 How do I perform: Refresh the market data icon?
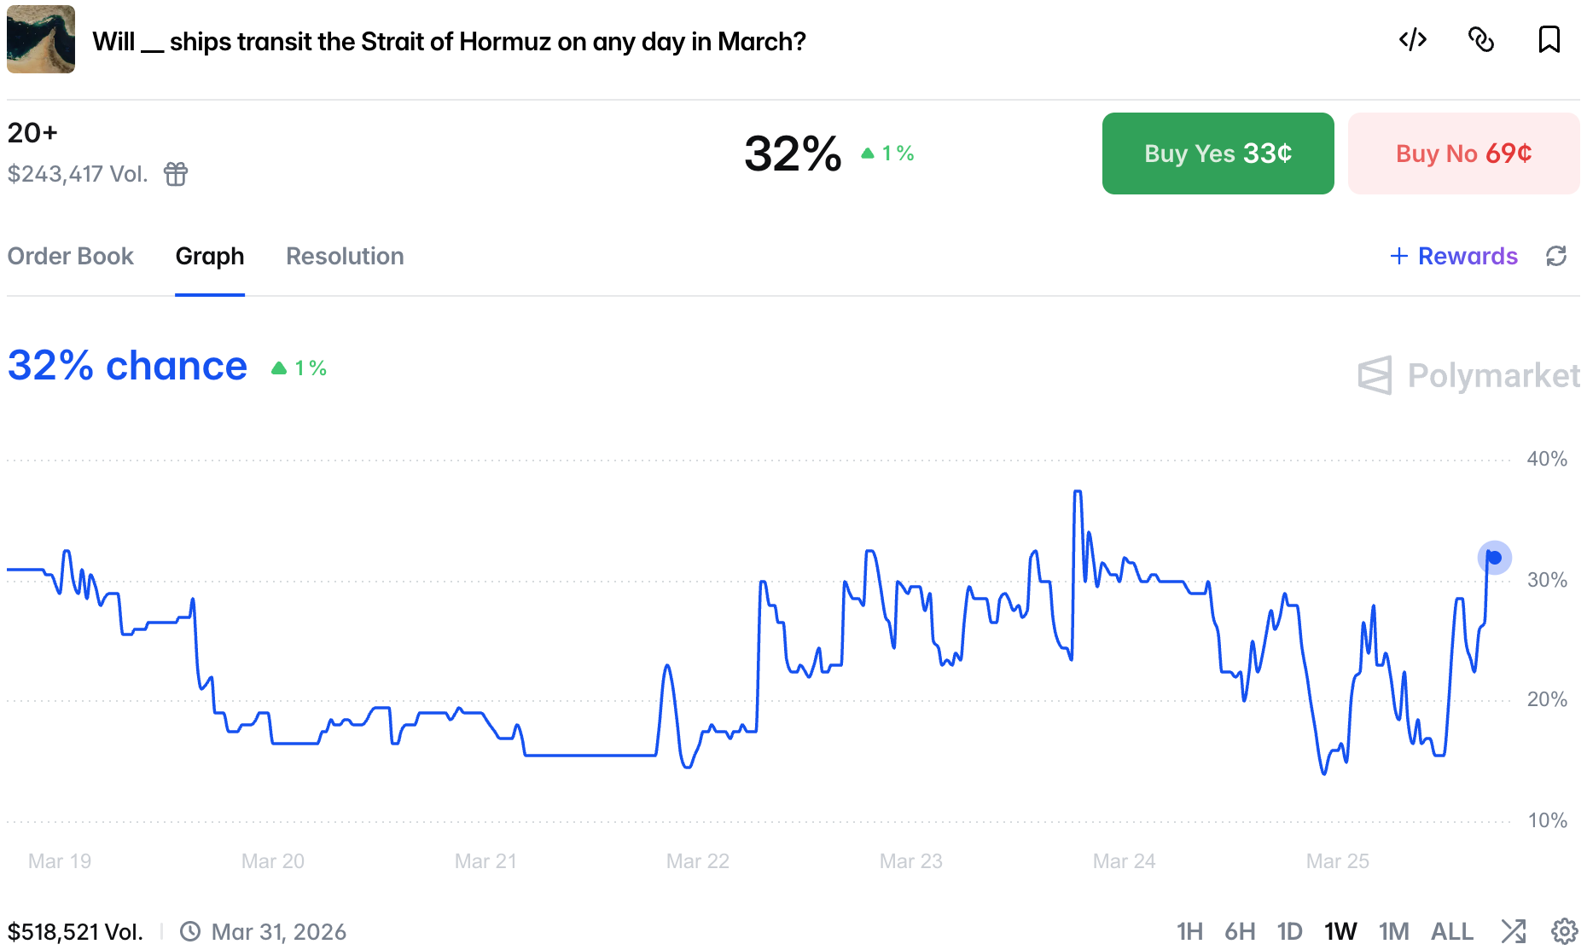coord(1556,256)
